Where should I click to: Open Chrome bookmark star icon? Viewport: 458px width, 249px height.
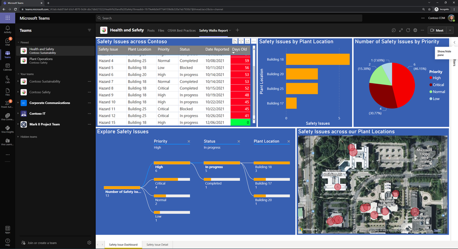click(x=430, y=9)
